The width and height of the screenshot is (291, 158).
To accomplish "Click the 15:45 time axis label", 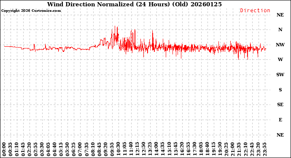I will [175, 150].
